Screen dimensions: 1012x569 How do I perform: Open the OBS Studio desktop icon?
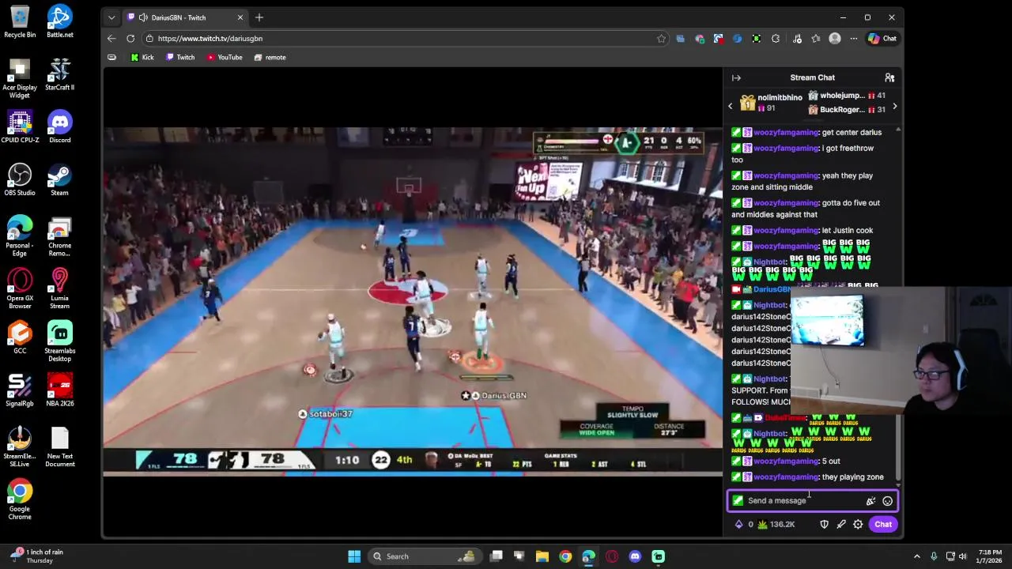coord(20,180)
